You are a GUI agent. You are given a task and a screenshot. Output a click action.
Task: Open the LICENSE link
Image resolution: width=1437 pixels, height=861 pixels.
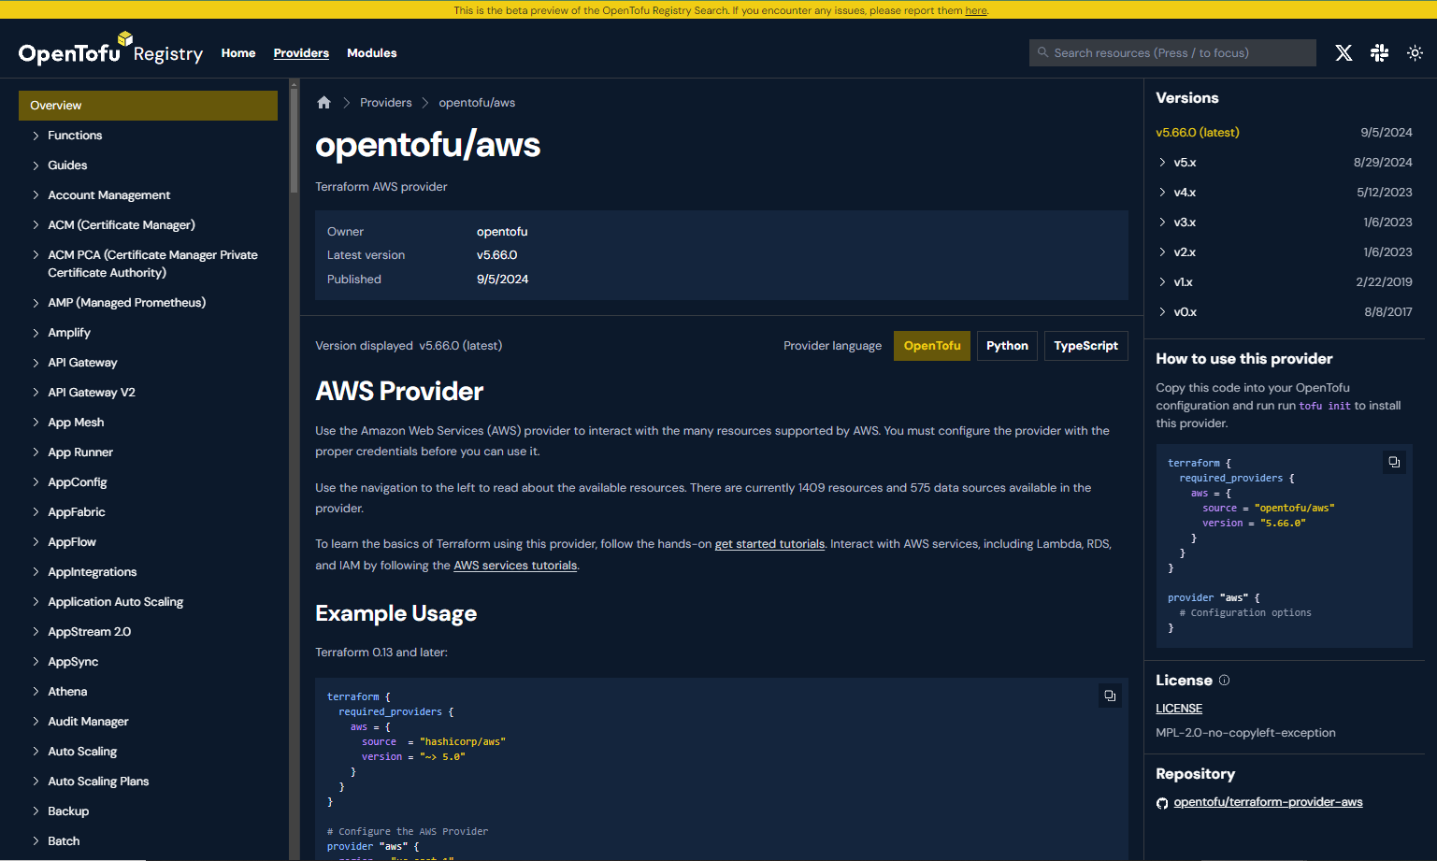pyautogui.click(x=1179, y=709)
